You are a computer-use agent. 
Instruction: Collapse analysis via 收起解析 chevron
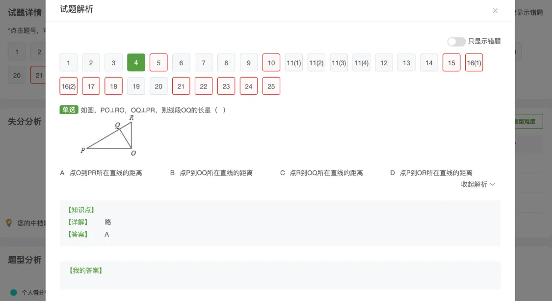point(492,184)
